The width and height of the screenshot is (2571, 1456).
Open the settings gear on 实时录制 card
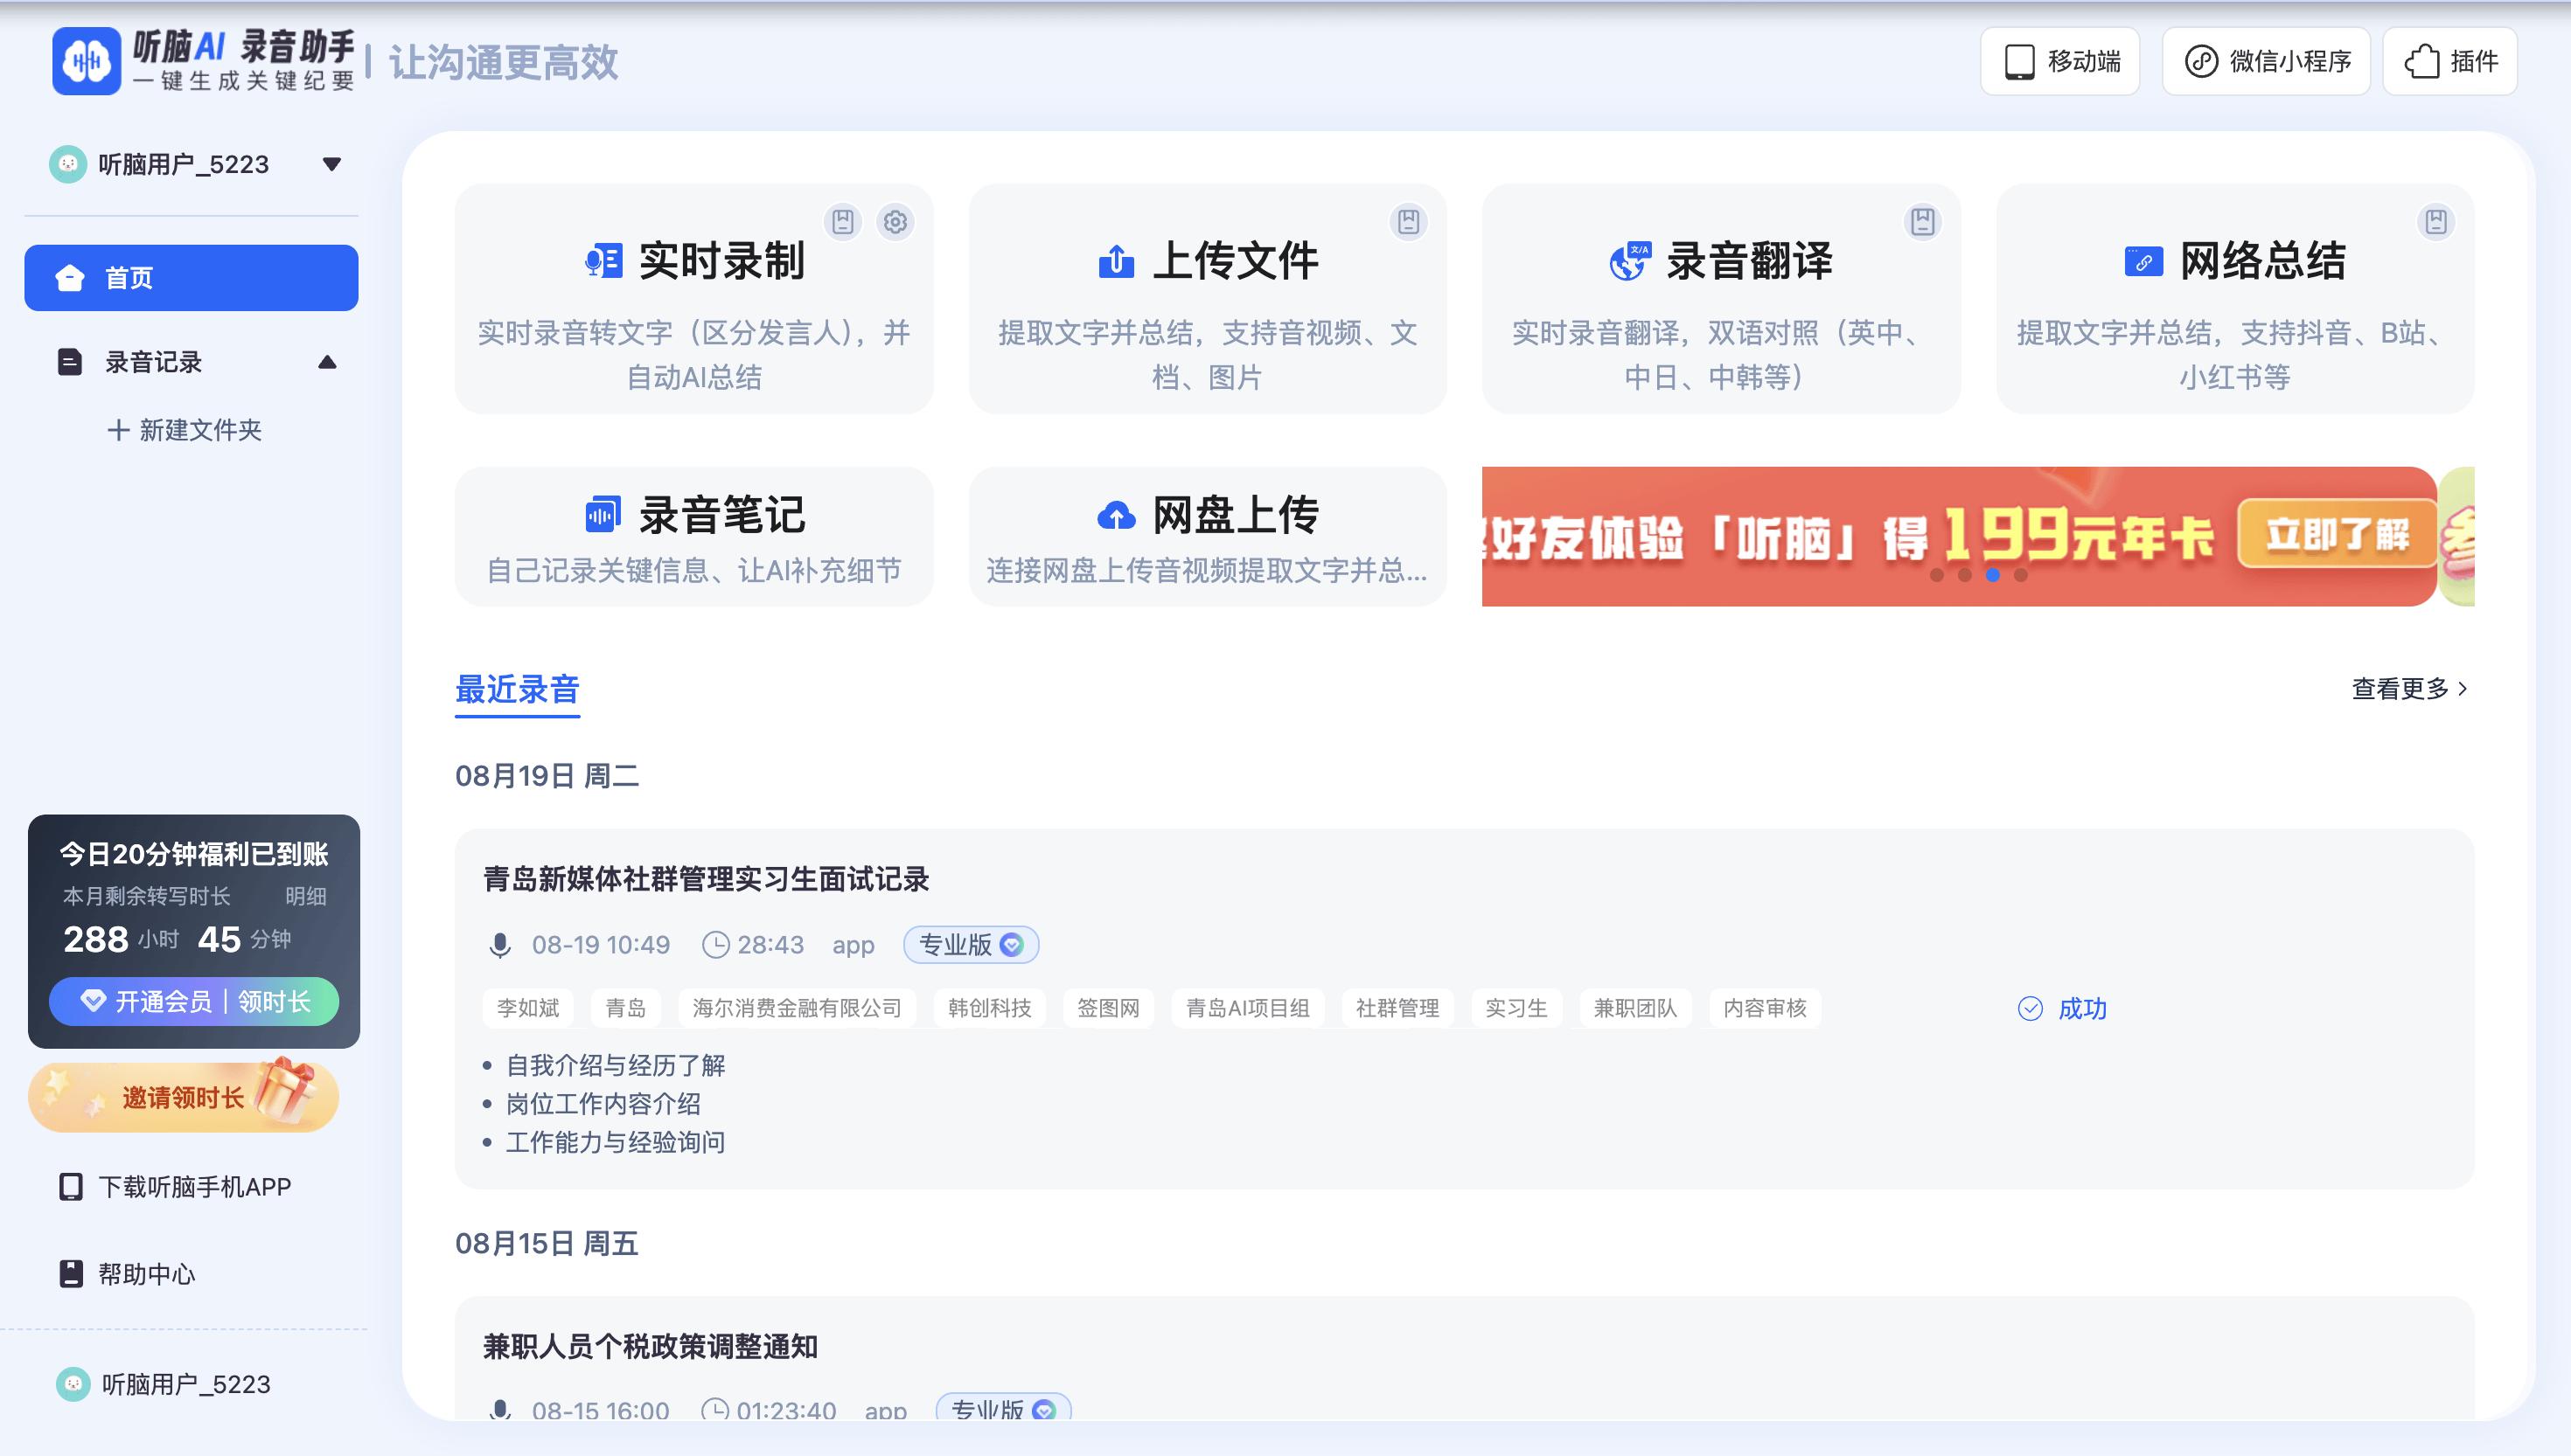coord(895,223)
